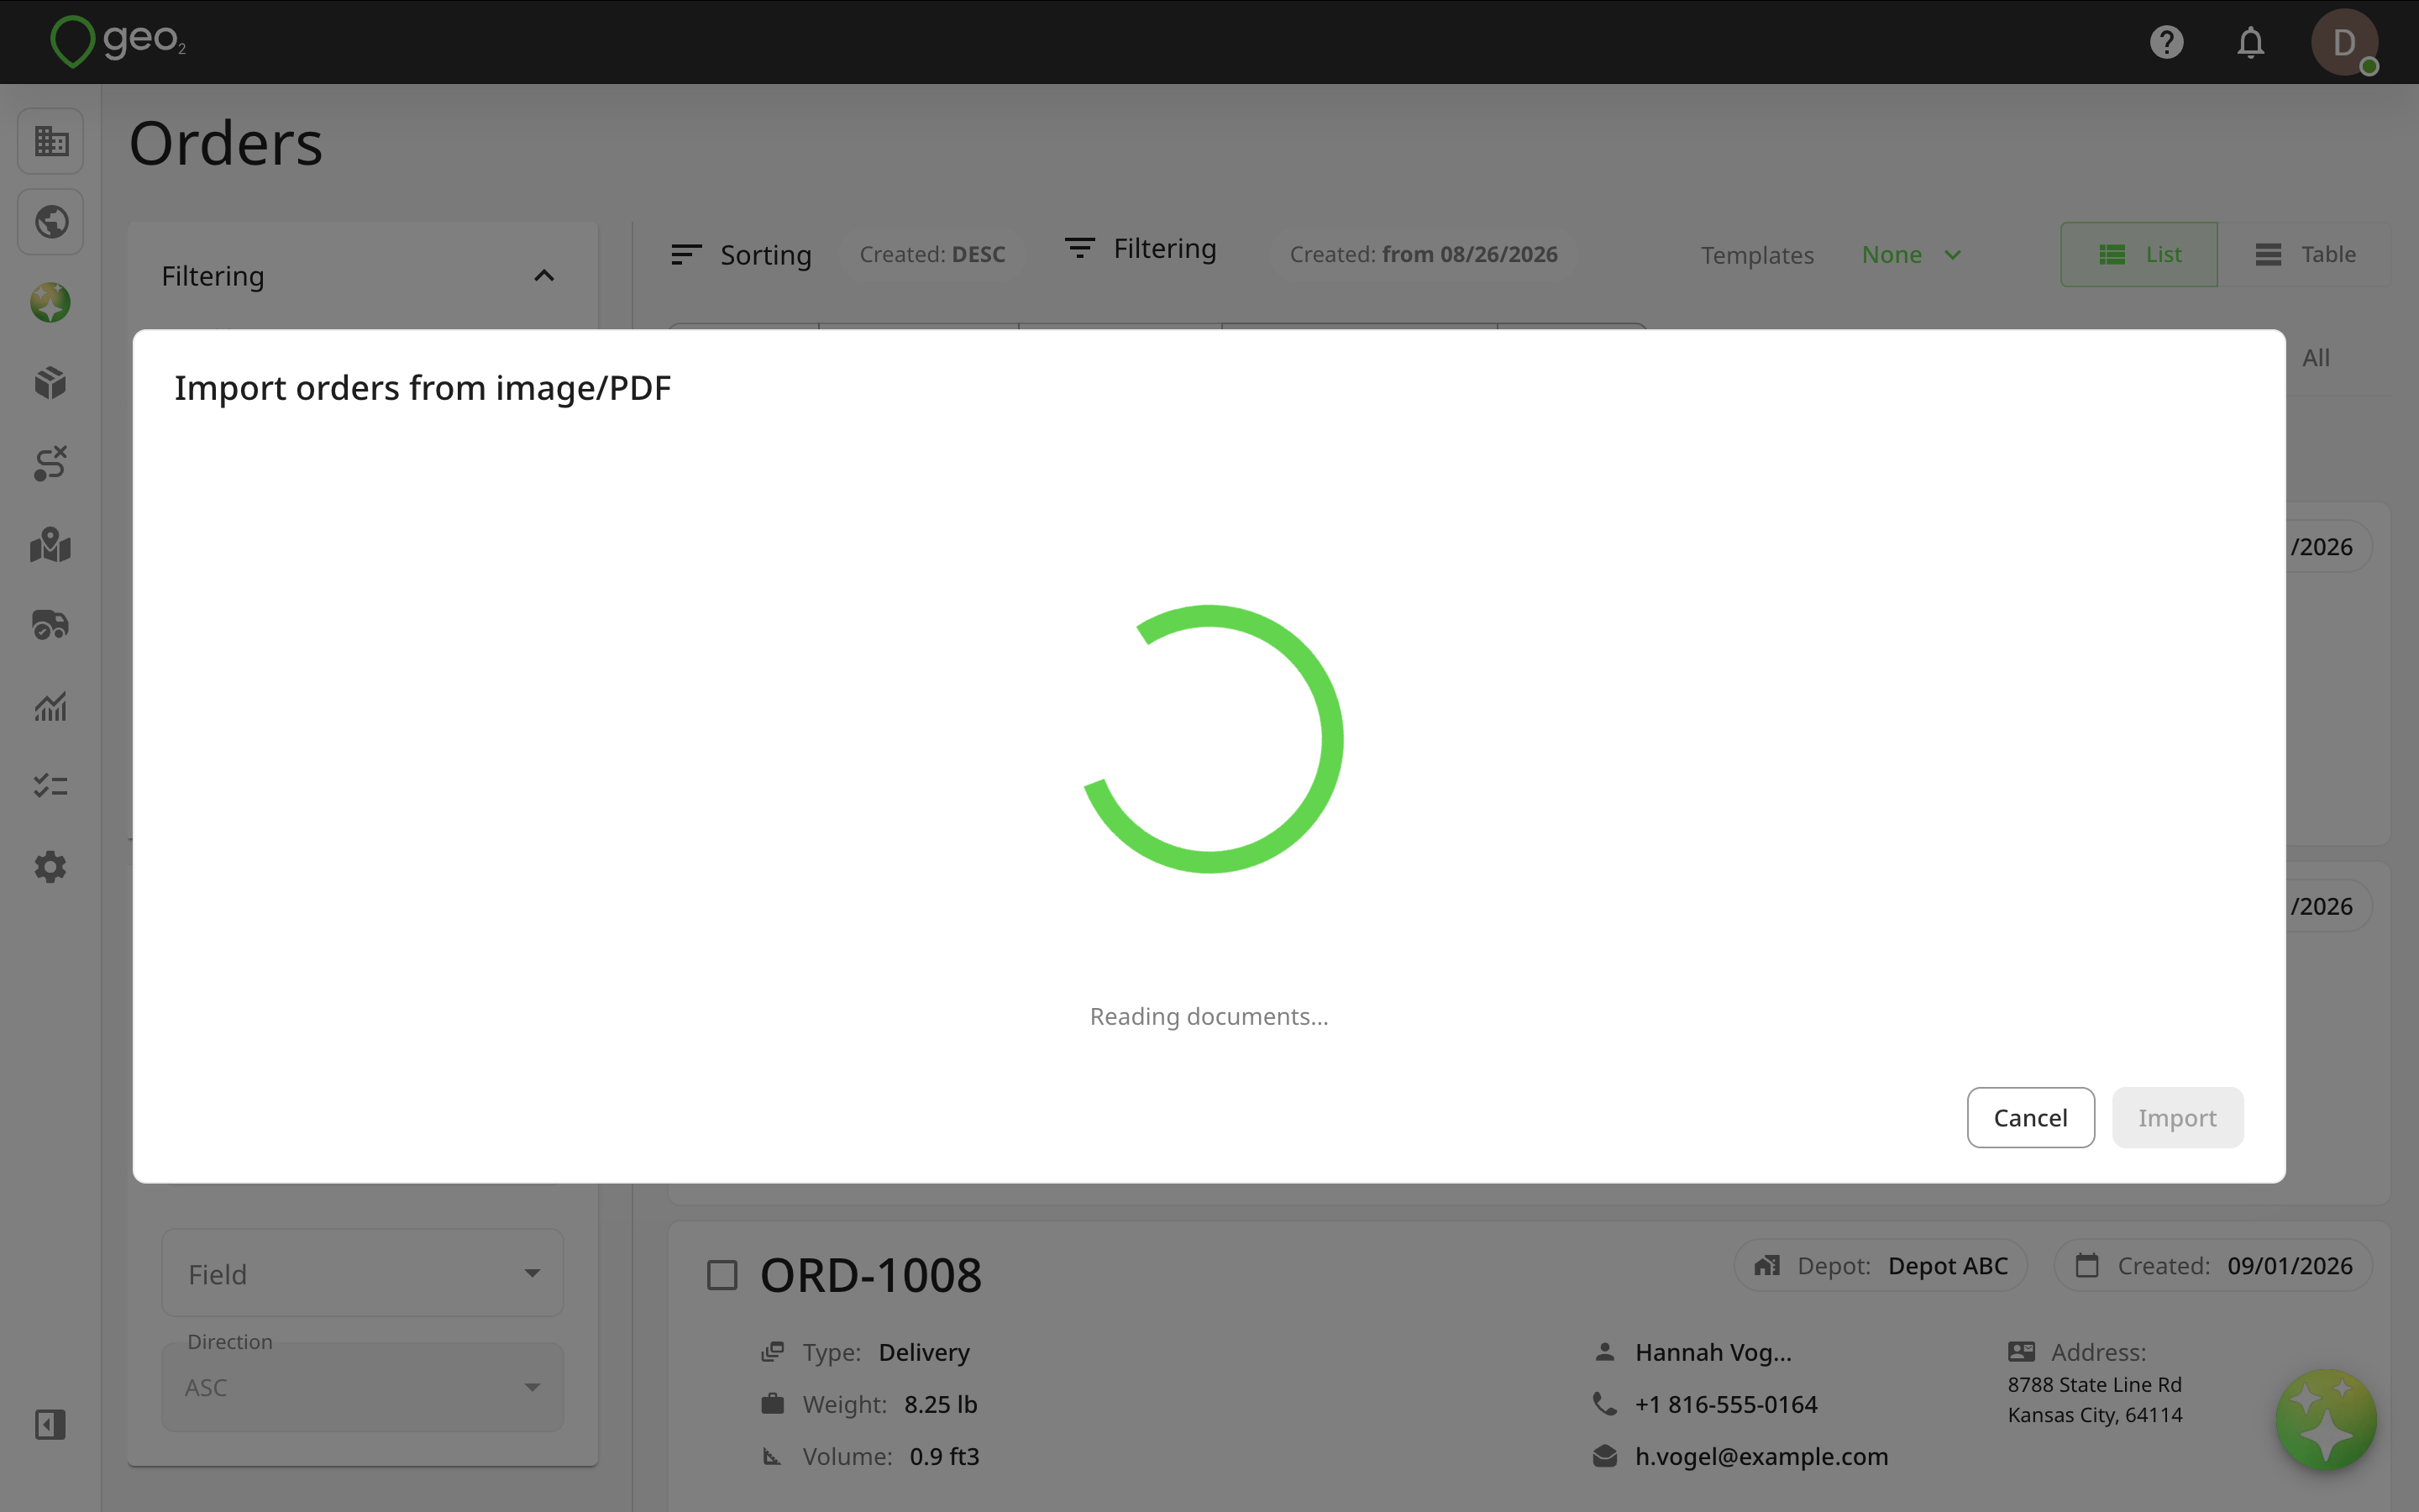The image size is (2419, 1512).
Task: Open the h.vogel@example.com email link
Action: point(1761,1456)
